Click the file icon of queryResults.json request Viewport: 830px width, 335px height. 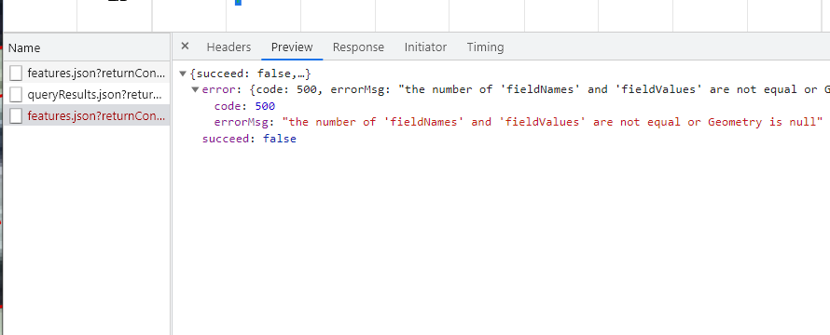16,95
